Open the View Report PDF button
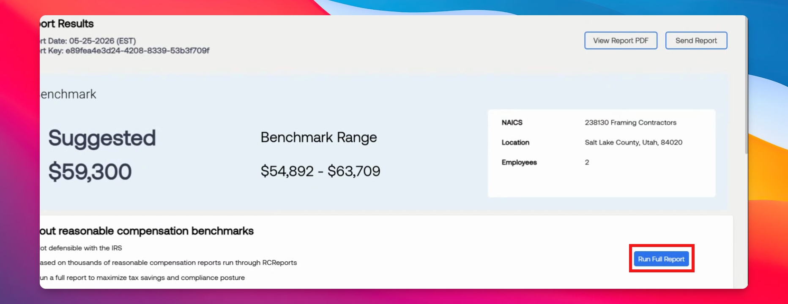788x304 pixels. coord(621,41)
